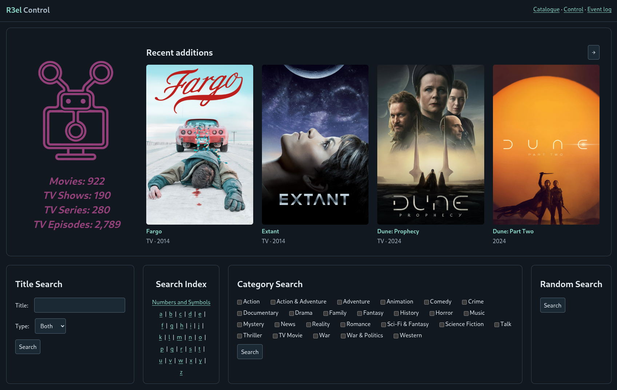This screenshot has height=390, width=617.
Task: Open the Fargo title link
Action: click(x=154, y=231)
